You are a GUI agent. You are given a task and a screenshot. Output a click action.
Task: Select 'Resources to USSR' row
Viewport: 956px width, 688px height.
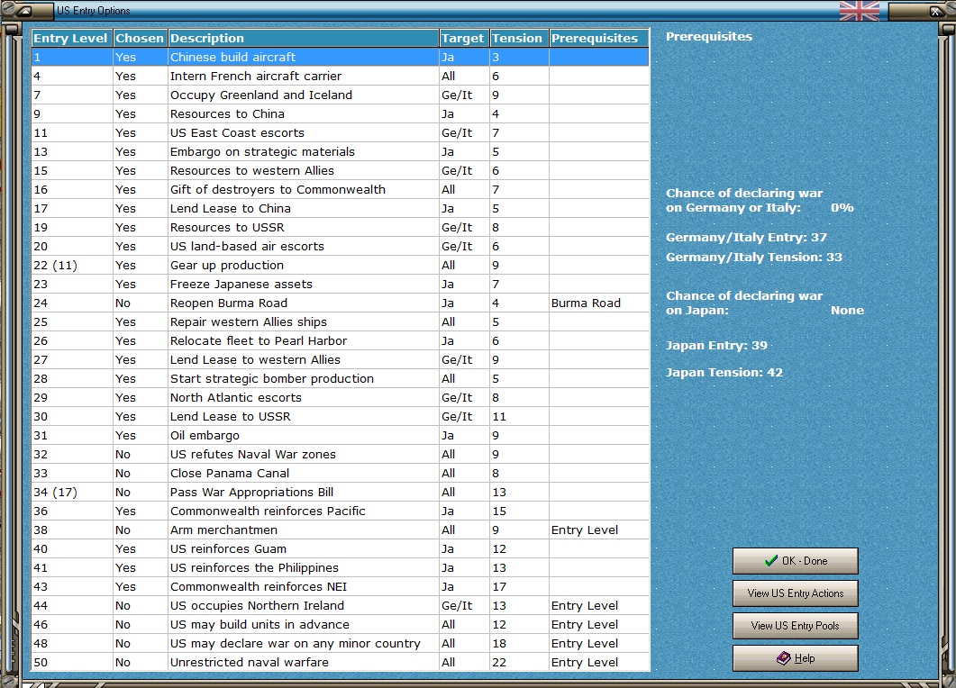click(341, 227)
